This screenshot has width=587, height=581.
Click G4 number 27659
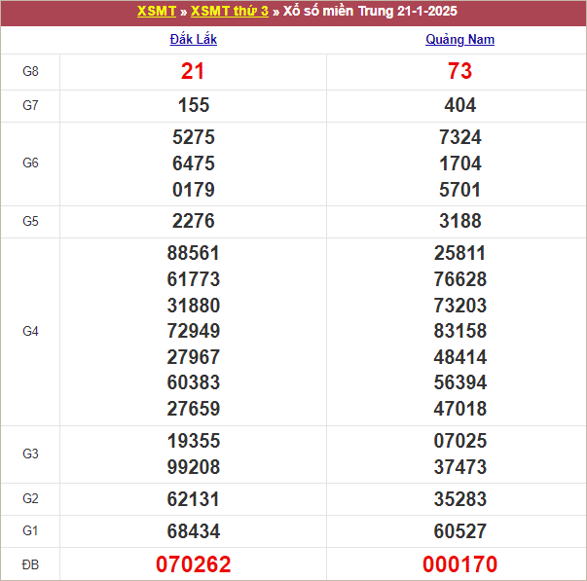(x=194, y=409)
